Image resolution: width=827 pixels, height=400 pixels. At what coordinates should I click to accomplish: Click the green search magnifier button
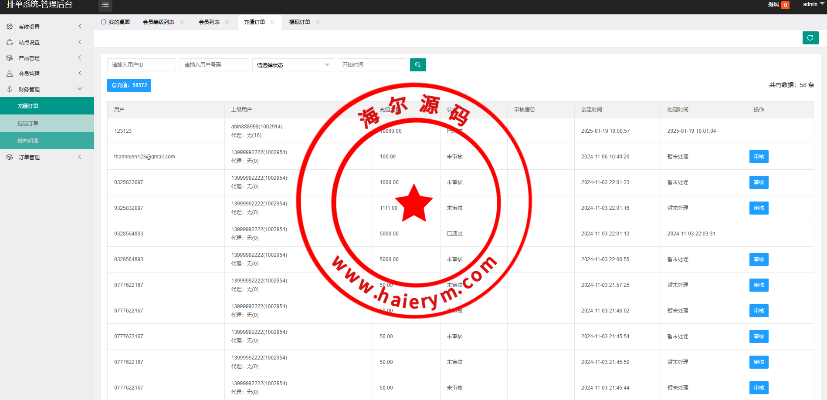[x=417, y=65]
